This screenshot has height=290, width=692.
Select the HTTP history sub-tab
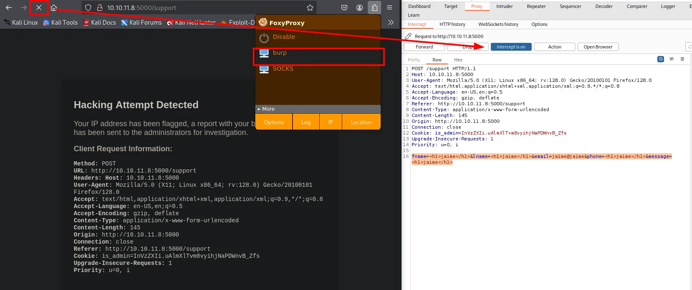tap(452, 24)
